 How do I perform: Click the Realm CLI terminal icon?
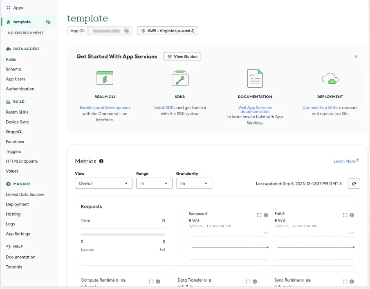105,78
